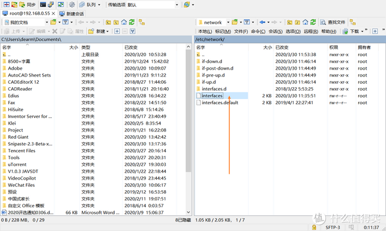
Task: Click the scroll down arrow in local panel
Action: (x=188, y=212)
